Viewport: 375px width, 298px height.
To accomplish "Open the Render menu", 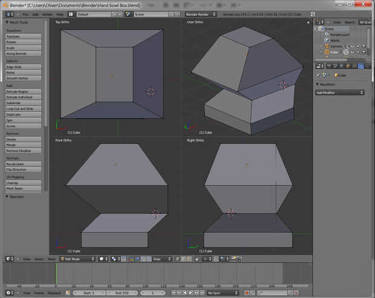I will (48, 14).
